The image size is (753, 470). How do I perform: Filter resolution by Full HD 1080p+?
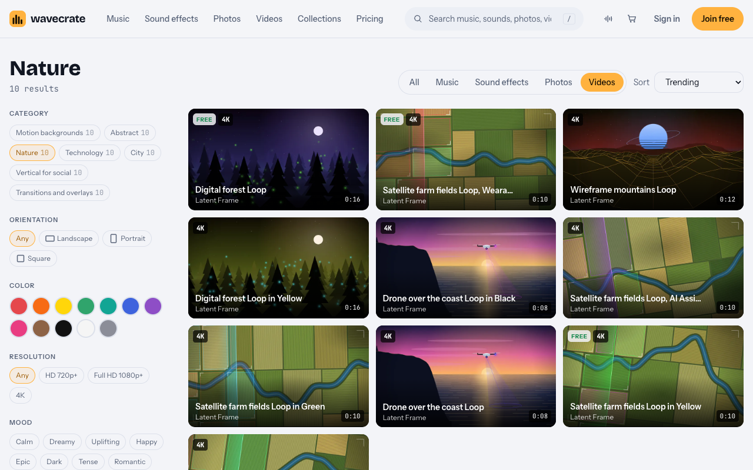point(118,375)
